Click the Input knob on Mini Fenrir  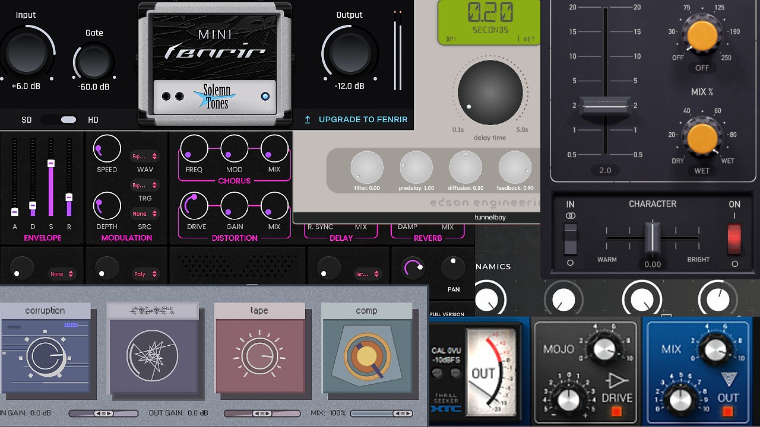(x=27, y=53)
